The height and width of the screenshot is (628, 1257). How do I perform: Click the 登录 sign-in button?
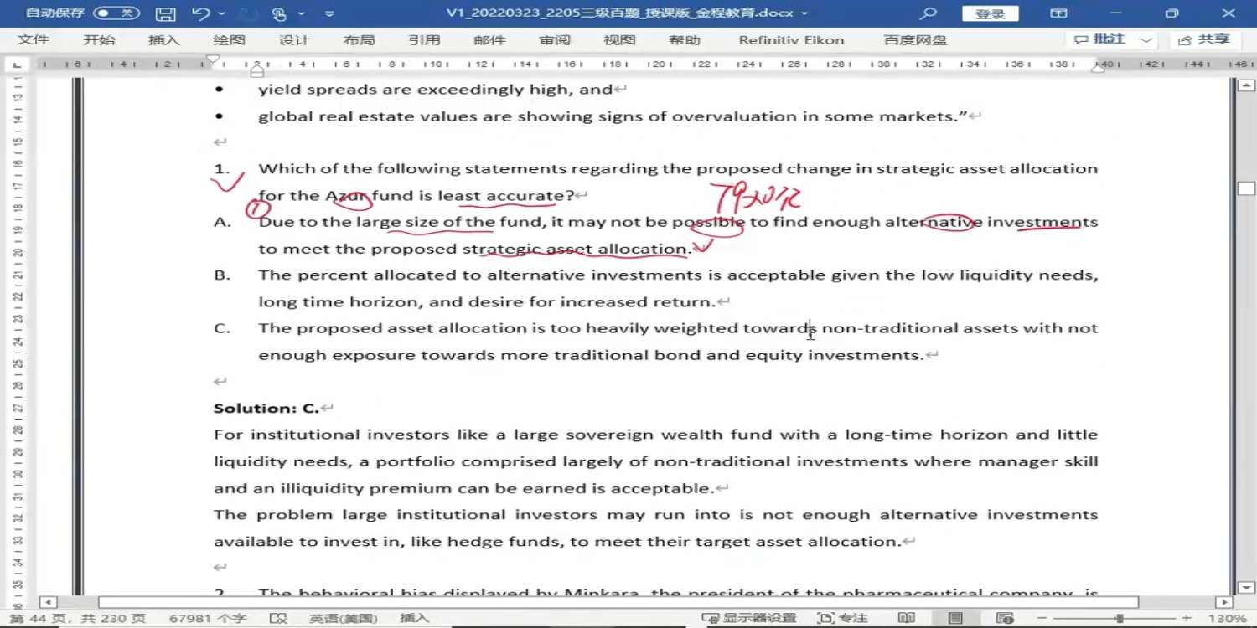tap(990, 13)
